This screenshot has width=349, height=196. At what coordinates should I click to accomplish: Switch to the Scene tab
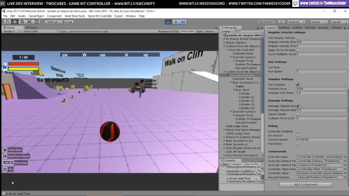pos(32,28)
